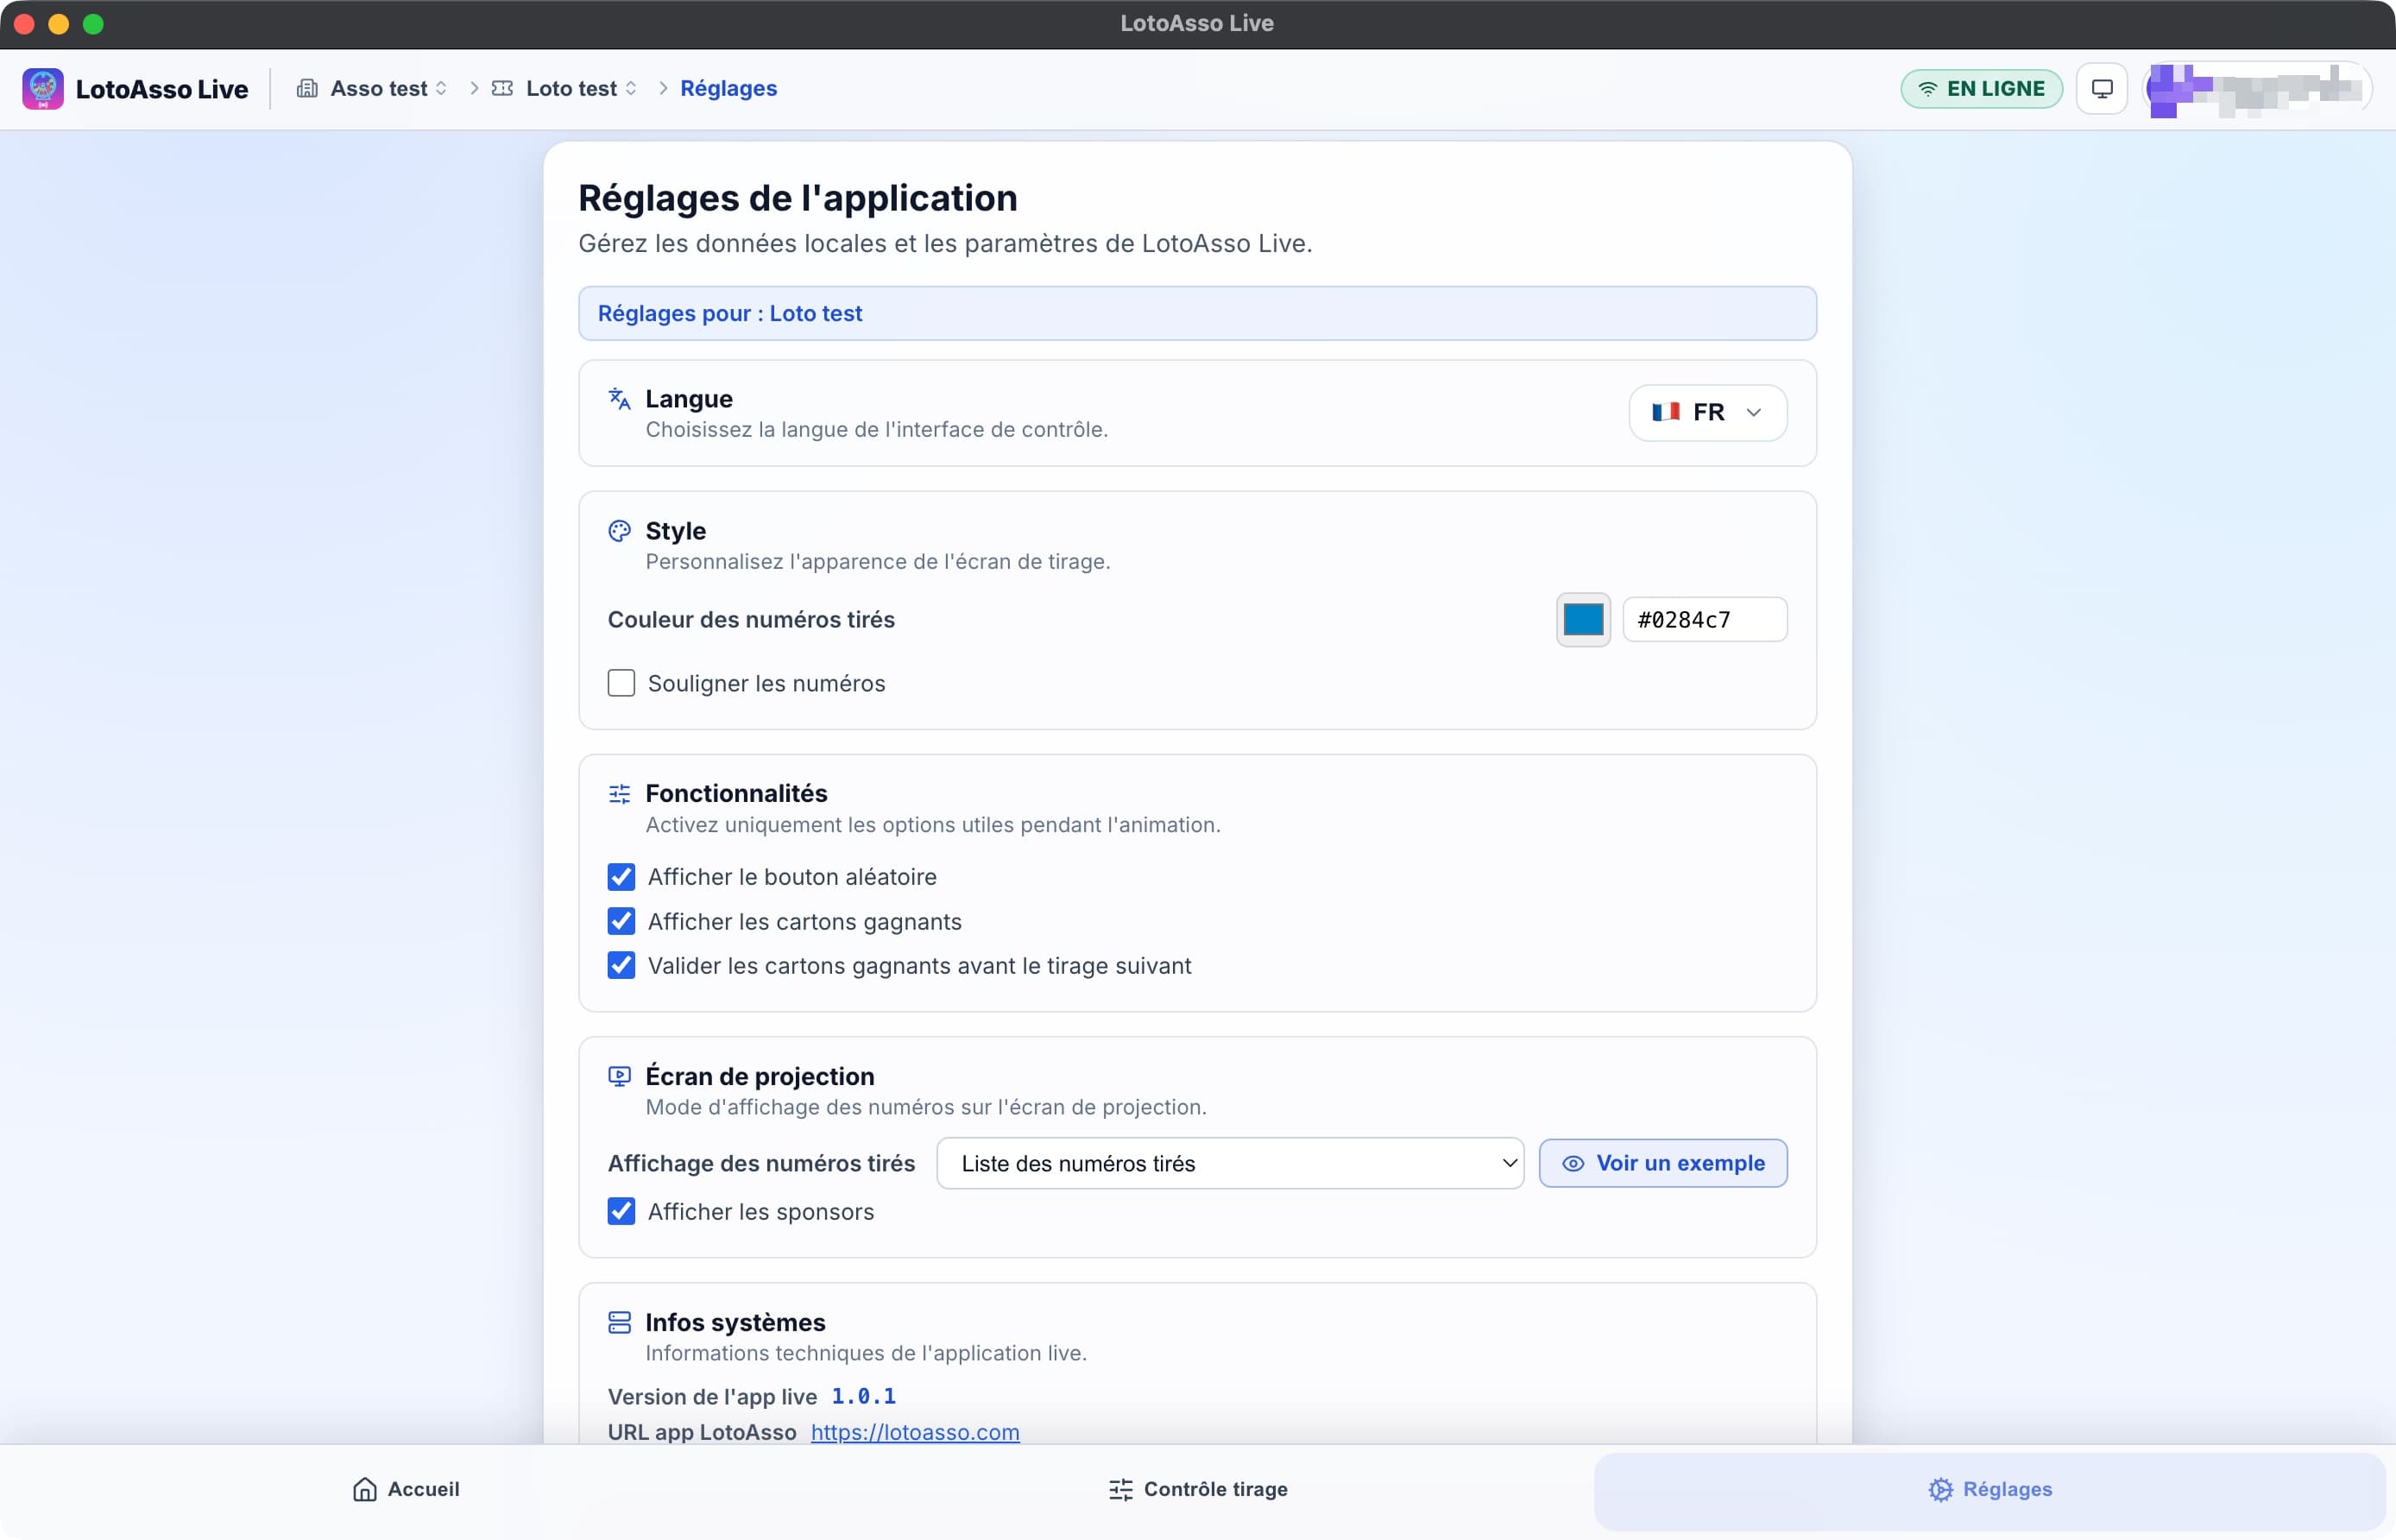Click the Infos systèmes server icon
Image resolution: width=2396 pixels, height=1540 pixels.
[x=619, y=1323]
